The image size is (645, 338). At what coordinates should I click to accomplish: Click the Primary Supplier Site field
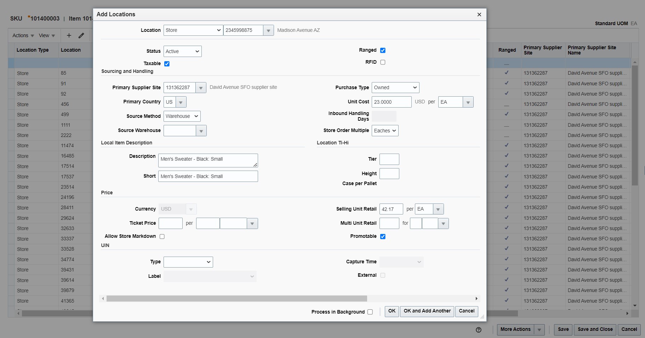(x=179, y=88)
